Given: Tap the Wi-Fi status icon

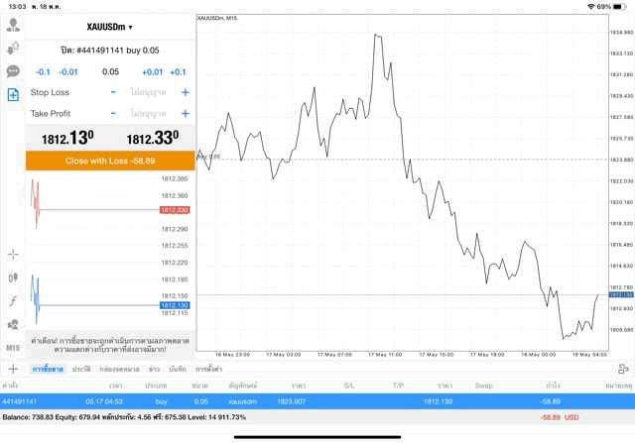Looking at the screenshot, I should point(590,7).
